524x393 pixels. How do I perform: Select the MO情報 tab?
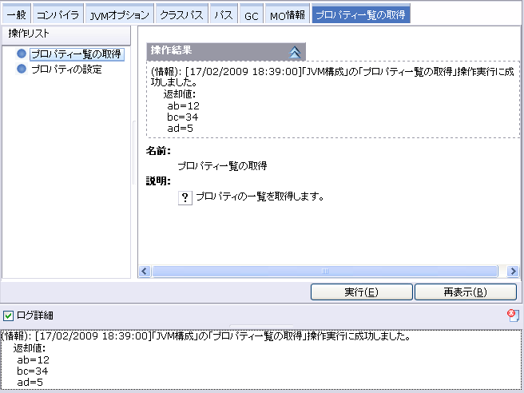tap(287, 14)
